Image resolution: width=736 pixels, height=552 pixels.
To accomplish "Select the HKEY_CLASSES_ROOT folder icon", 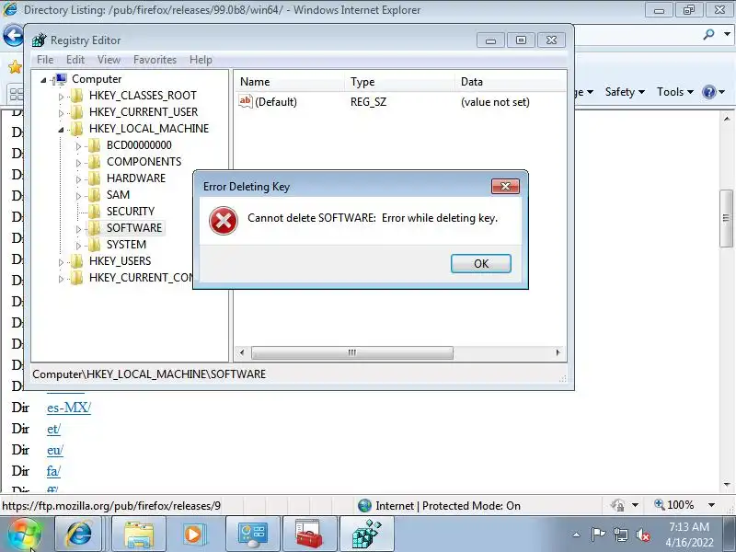I will (77, 96).
